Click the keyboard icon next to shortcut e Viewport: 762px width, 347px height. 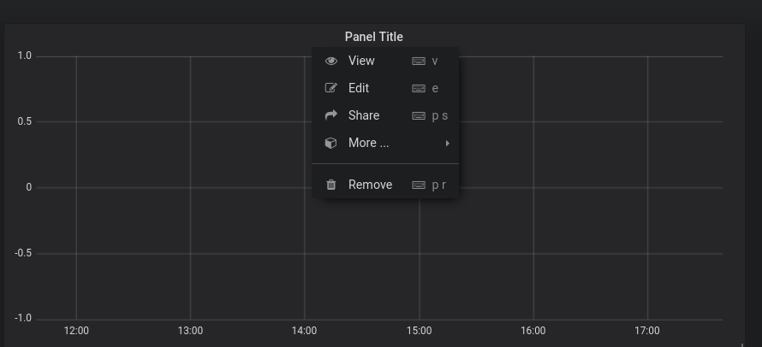tap(419, 88)
